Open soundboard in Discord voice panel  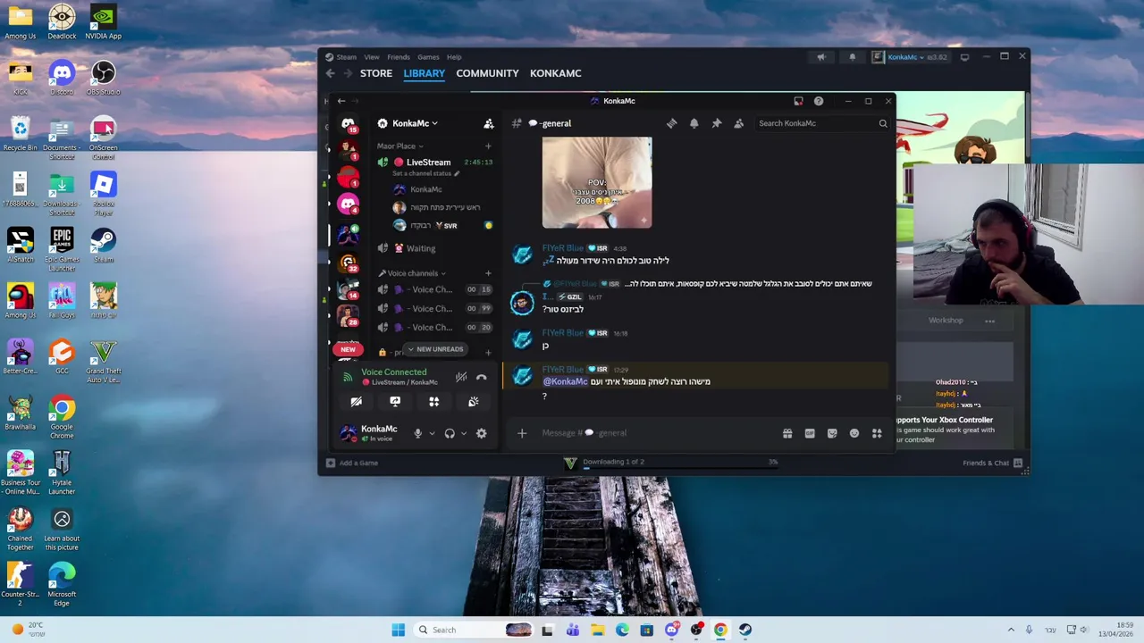point(473,402)
